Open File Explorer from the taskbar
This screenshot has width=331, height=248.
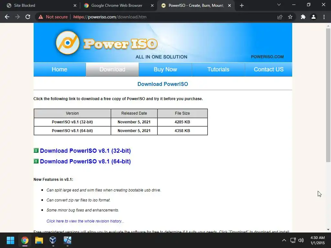[39, 240]
